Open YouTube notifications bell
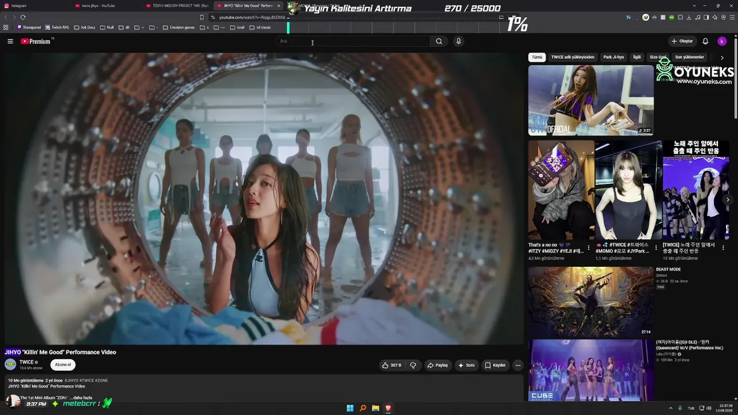The width and height of the screenshot is (738, 415). point(705,41)
